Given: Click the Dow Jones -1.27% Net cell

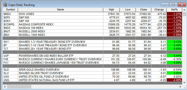Looking at the screenshot, I should tap(174, 14).
